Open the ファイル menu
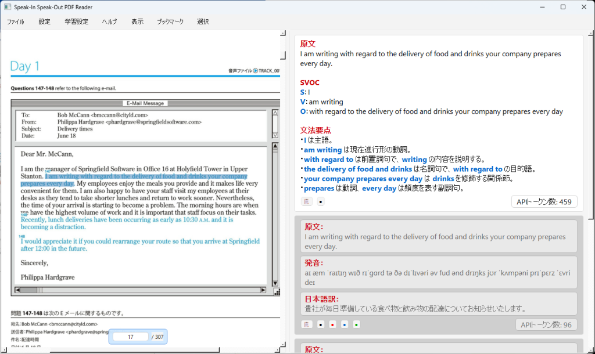 click(15, 21)
